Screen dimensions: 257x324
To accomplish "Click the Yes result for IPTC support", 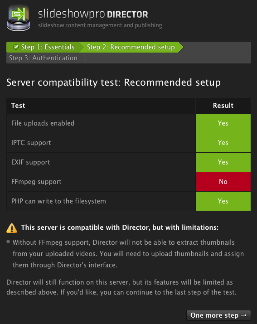I will click(223, 143).
